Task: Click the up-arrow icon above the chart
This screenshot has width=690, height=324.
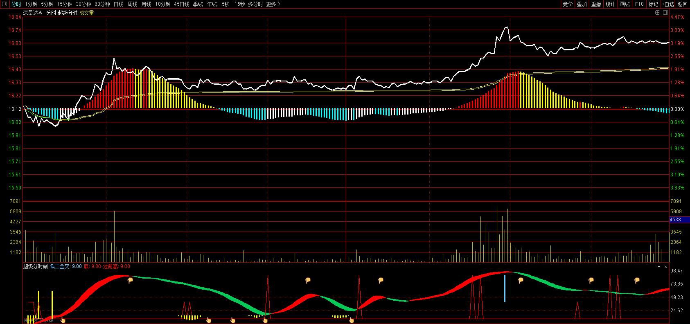Action: click(658, 13)
